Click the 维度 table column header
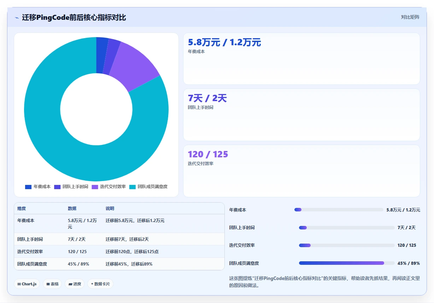The image size is (434, 303). pyautogui.click(x=22, y=209)
